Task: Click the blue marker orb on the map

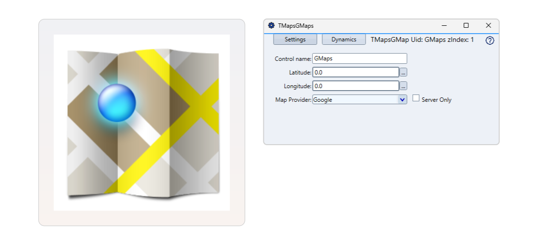Action: [x=117, y=102]
